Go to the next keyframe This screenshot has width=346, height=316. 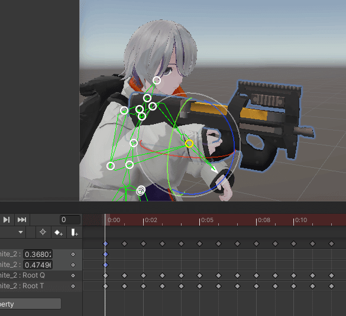pos(7,220)
